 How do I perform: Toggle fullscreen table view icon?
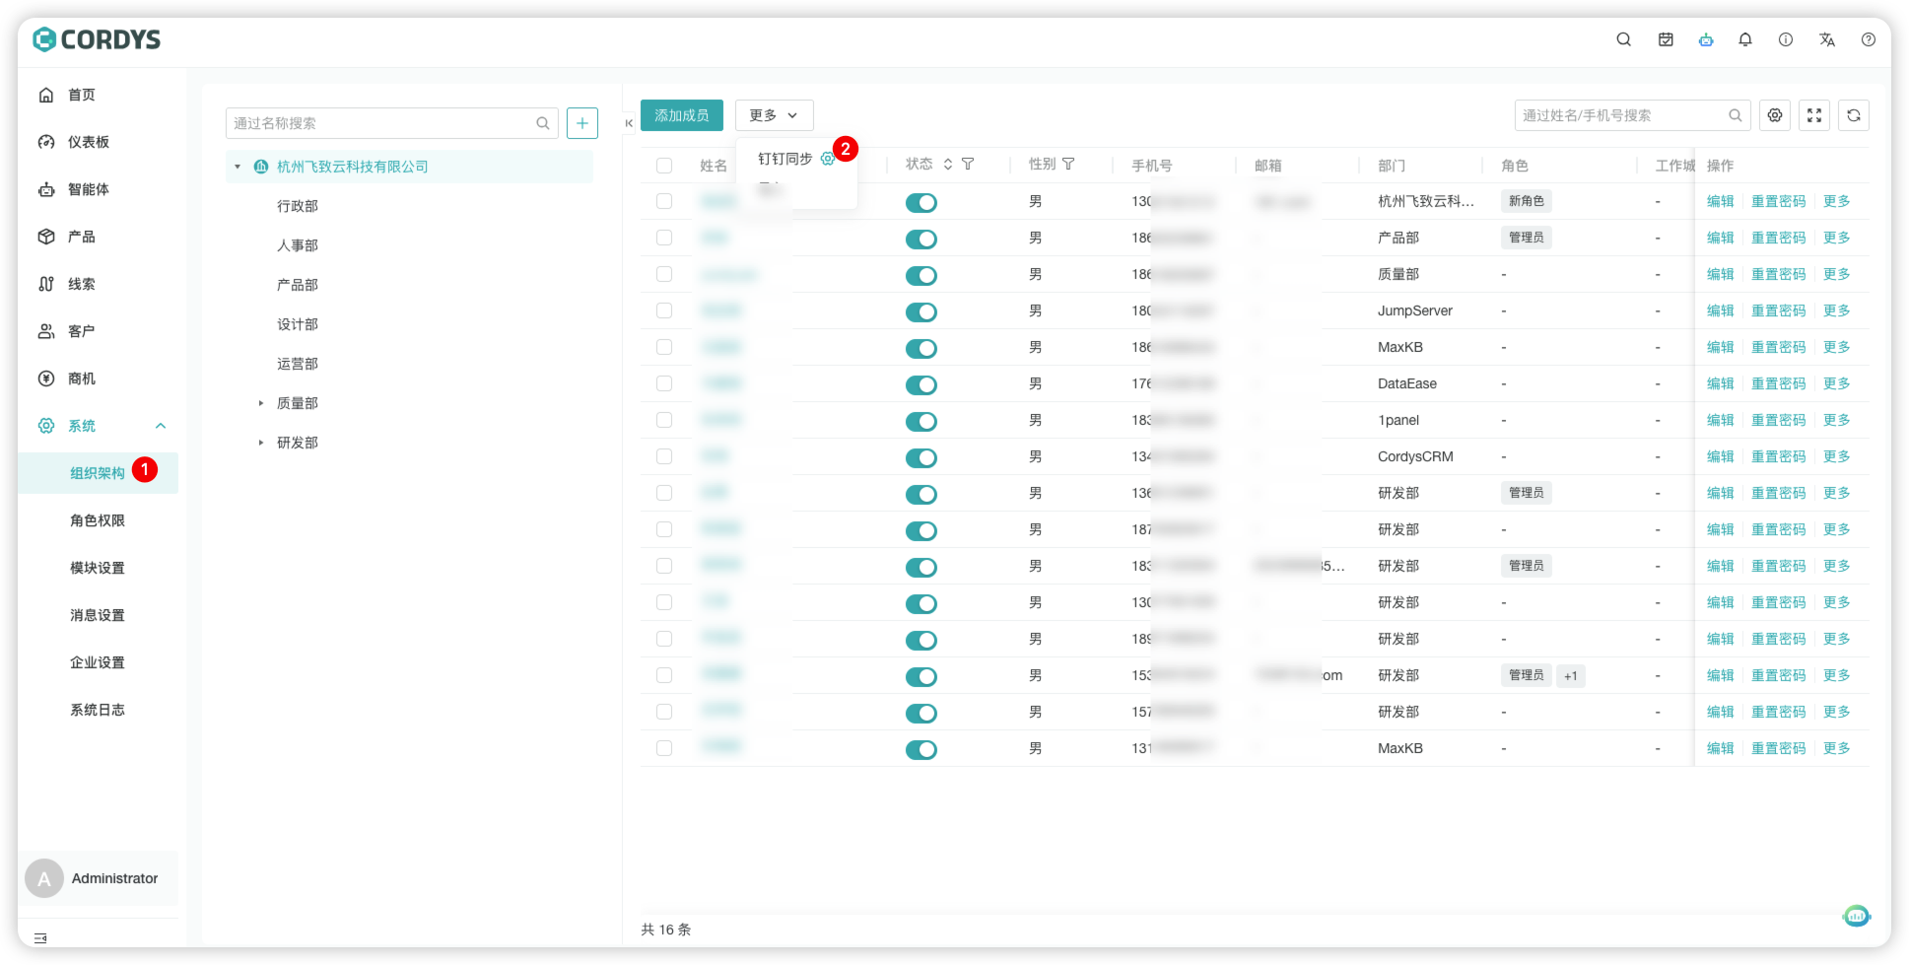tap(1813, 115)
